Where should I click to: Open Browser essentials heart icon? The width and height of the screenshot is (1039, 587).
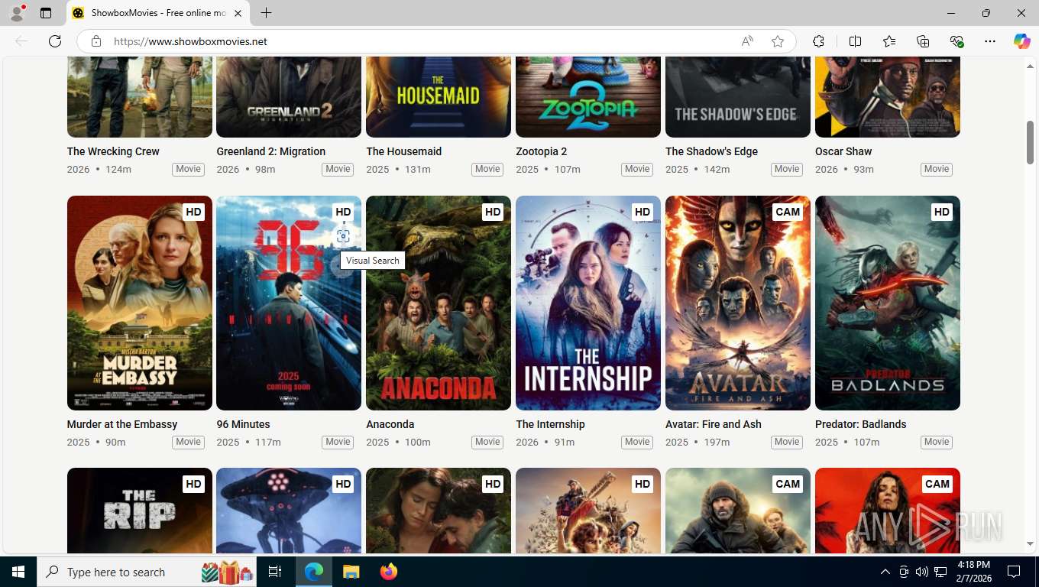[956, 41]
